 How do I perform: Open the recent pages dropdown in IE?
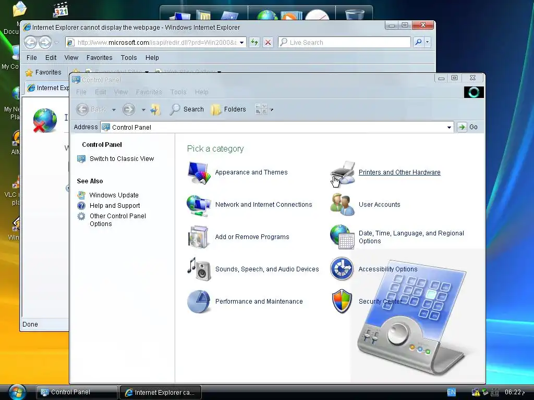[56, 43]
